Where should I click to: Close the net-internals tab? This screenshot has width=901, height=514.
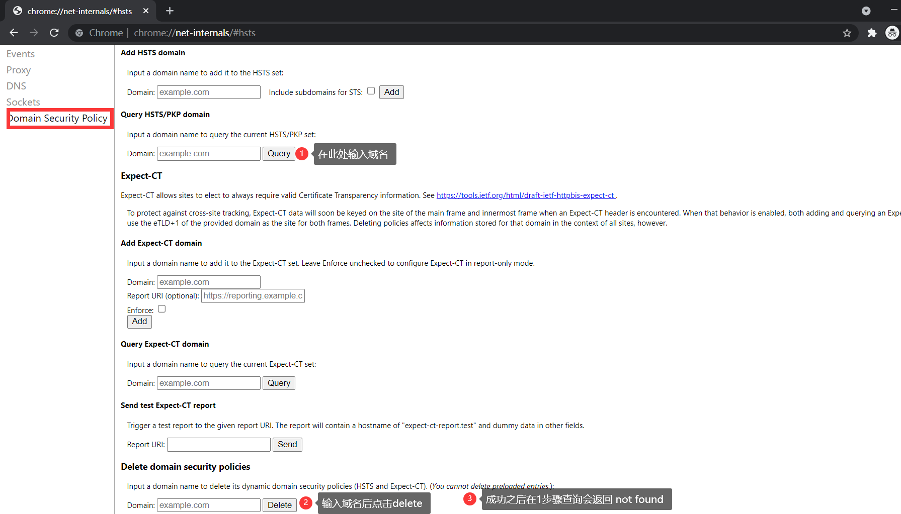click(x=146, y=11)
